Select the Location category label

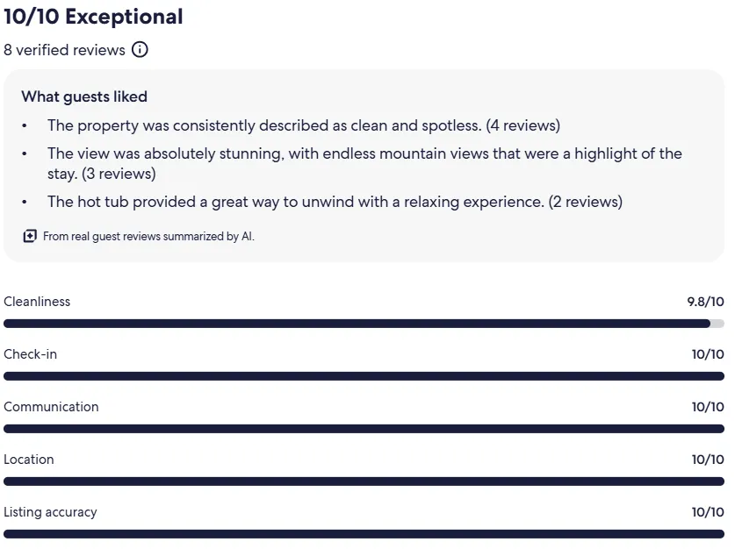pyautogui.click(x=29, y=460)
